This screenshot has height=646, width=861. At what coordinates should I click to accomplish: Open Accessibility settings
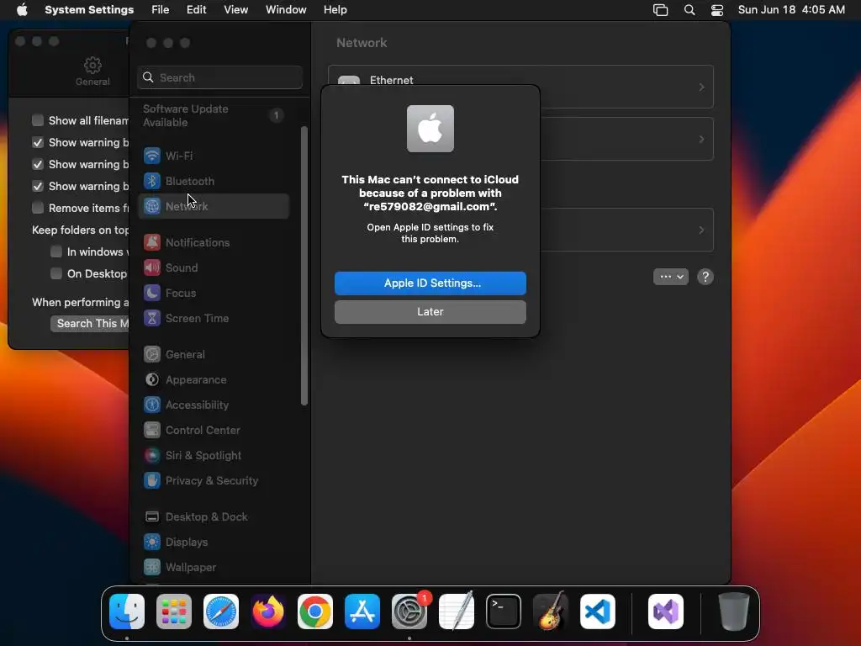click(x=213, y=405)
